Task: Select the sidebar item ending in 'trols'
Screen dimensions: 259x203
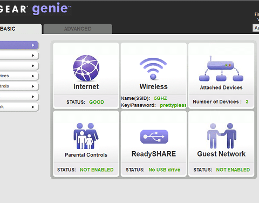Action: pyautogui.click(x=19, y=86)
